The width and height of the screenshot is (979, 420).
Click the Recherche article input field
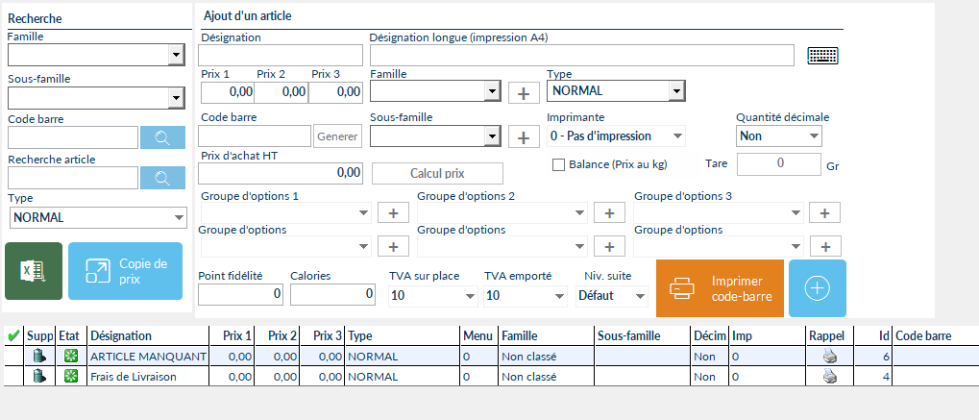click(x=73, y=178)
